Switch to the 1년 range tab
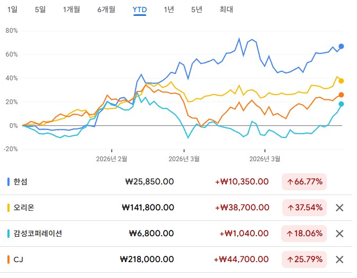 [x=169, y=10]
